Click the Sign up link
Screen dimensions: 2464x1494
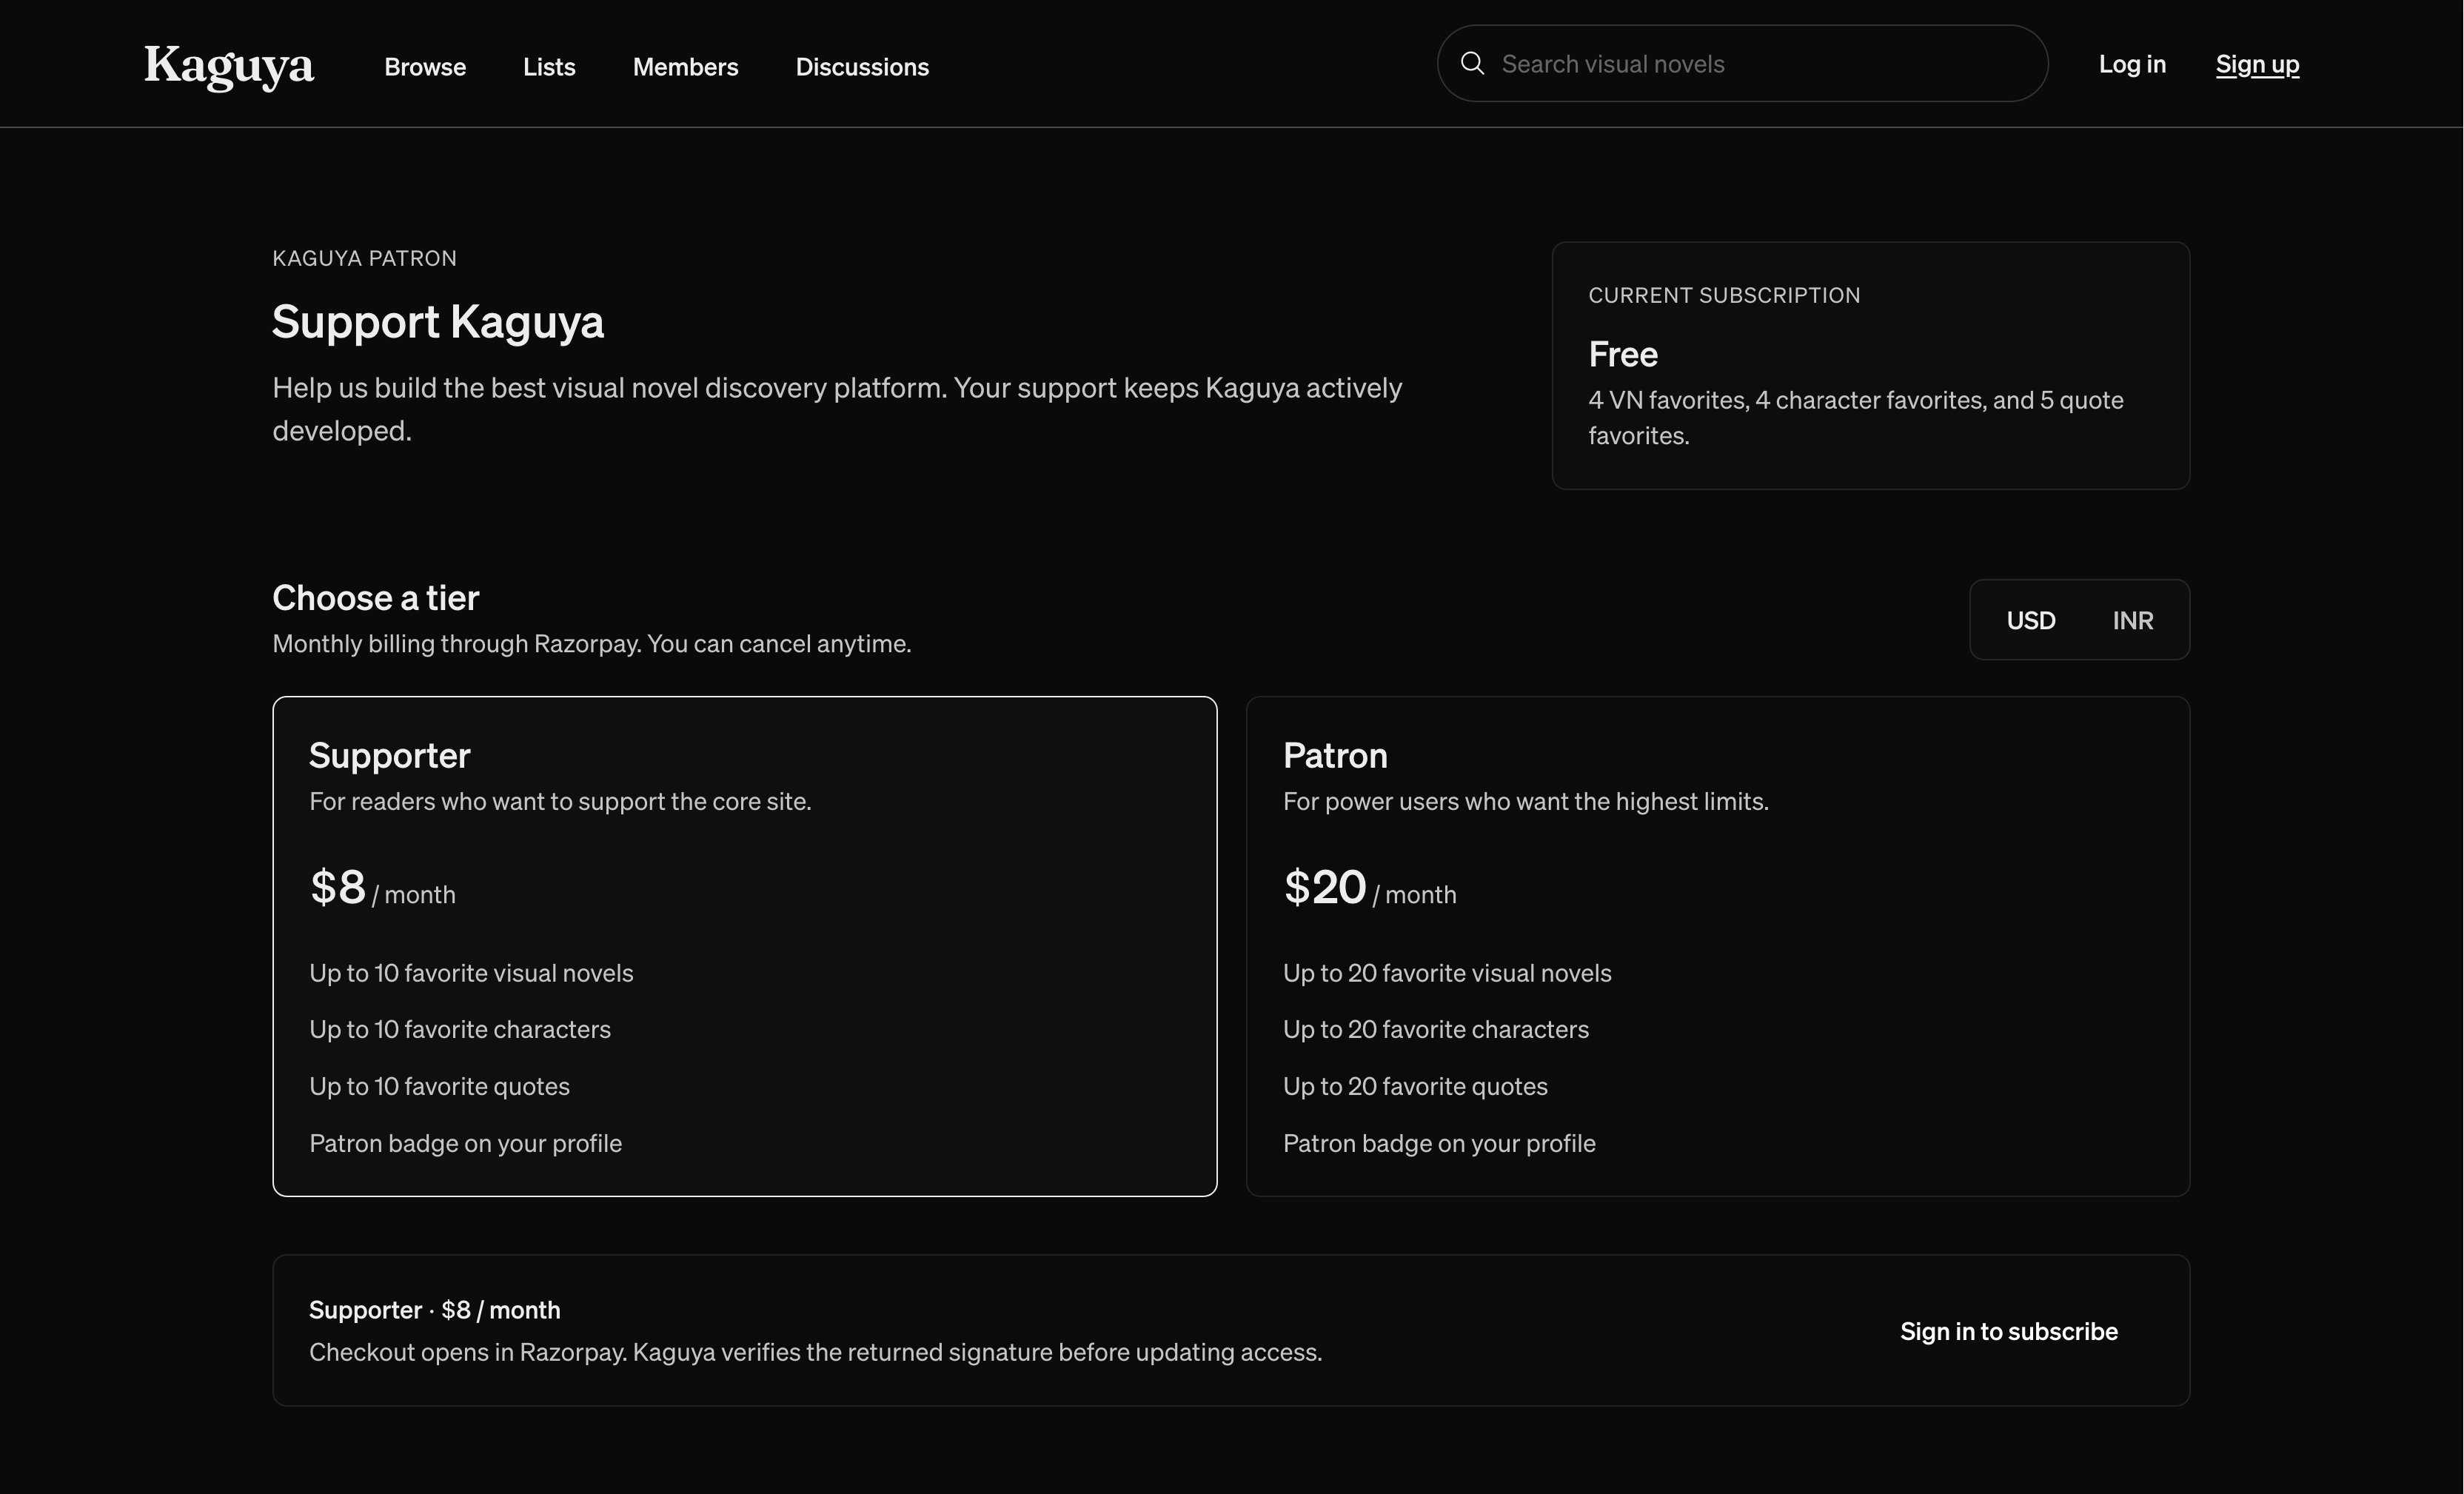click(2257, 64)
